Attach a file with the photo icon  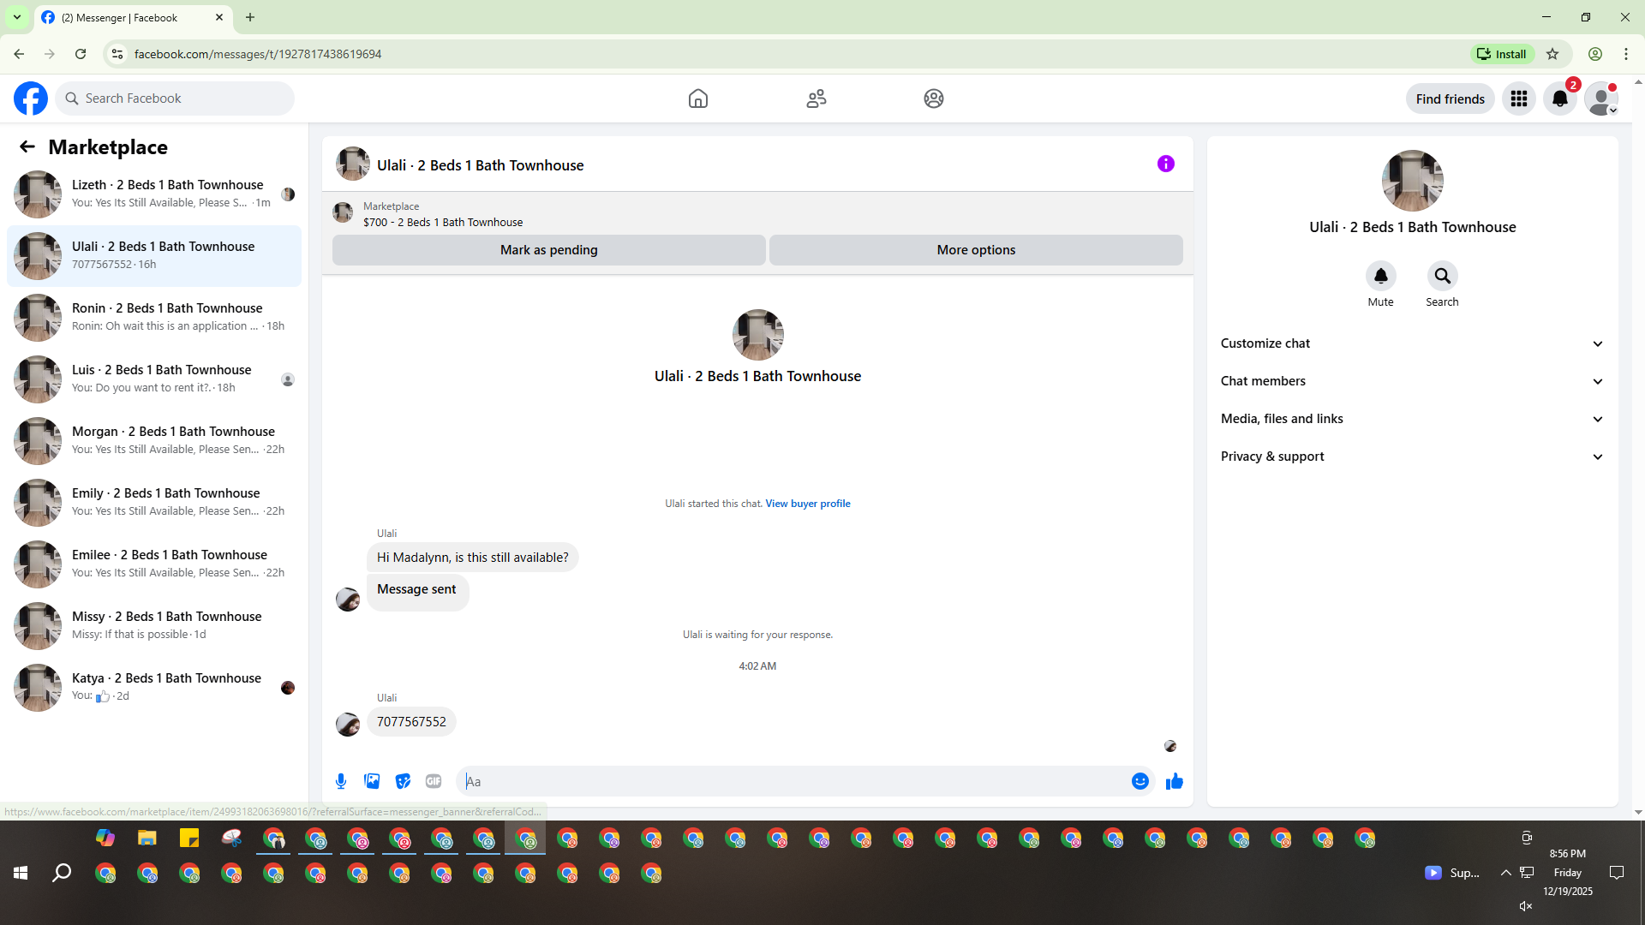[x=372, y=781]
